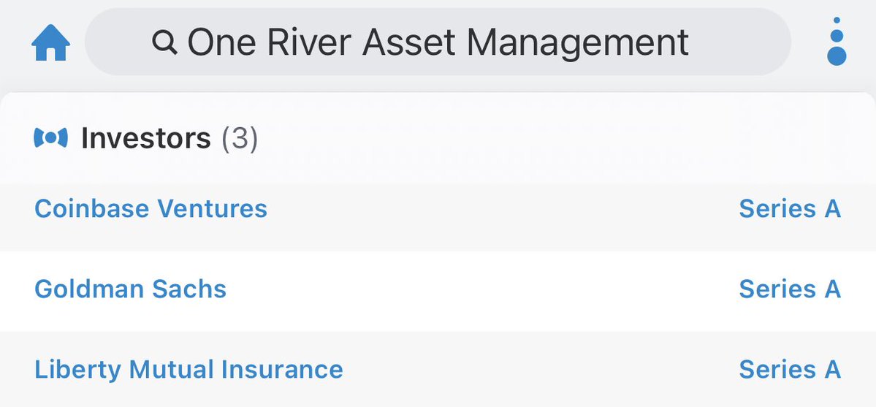Click the magnifying glass search icon
Screen dimensions: 876x407
point(164,43)
